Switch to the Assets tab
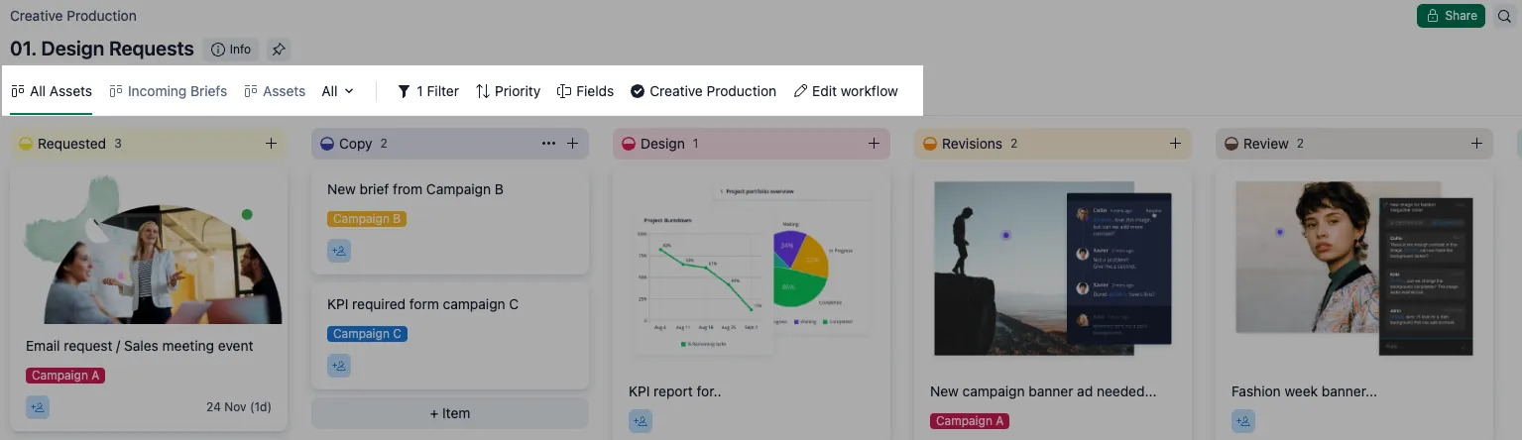 (275, 91)
